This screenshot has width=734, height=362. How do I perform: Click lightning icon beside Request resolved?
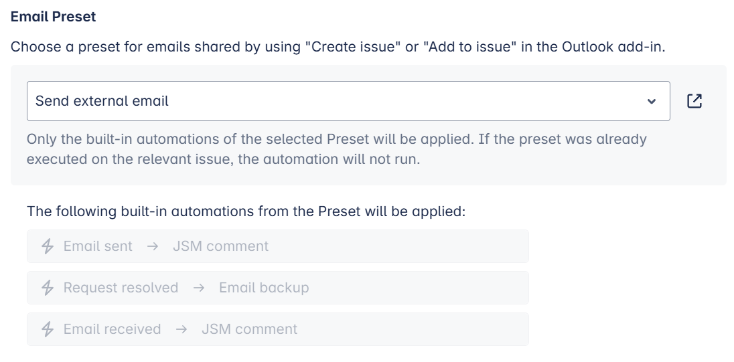[x=48, y=288]
